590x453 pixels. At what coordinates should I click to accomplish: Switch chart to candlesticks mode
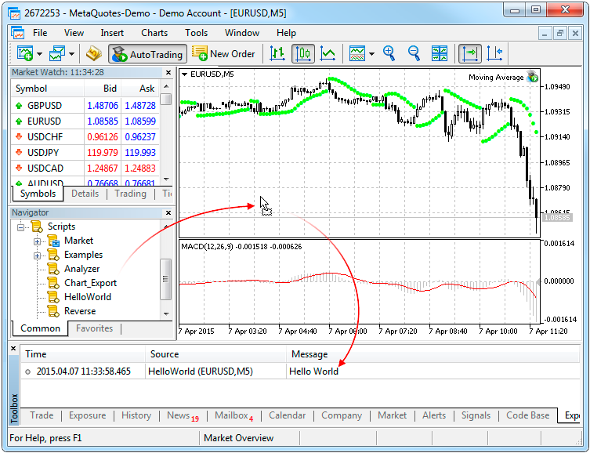[303, 54]
